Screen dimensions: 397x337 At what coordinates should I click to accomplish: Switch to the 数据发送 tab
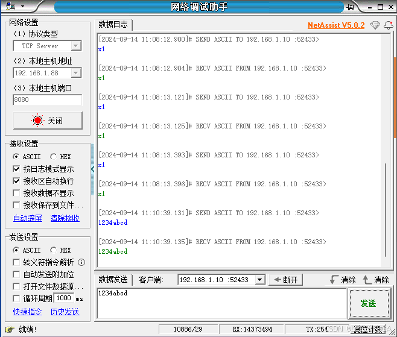(x=113, y=279)
